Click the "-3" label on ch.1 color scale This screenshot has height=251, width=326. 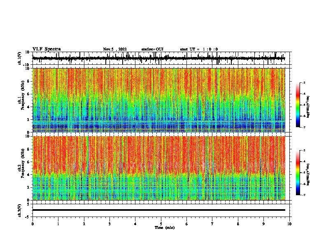coord(303,82)
